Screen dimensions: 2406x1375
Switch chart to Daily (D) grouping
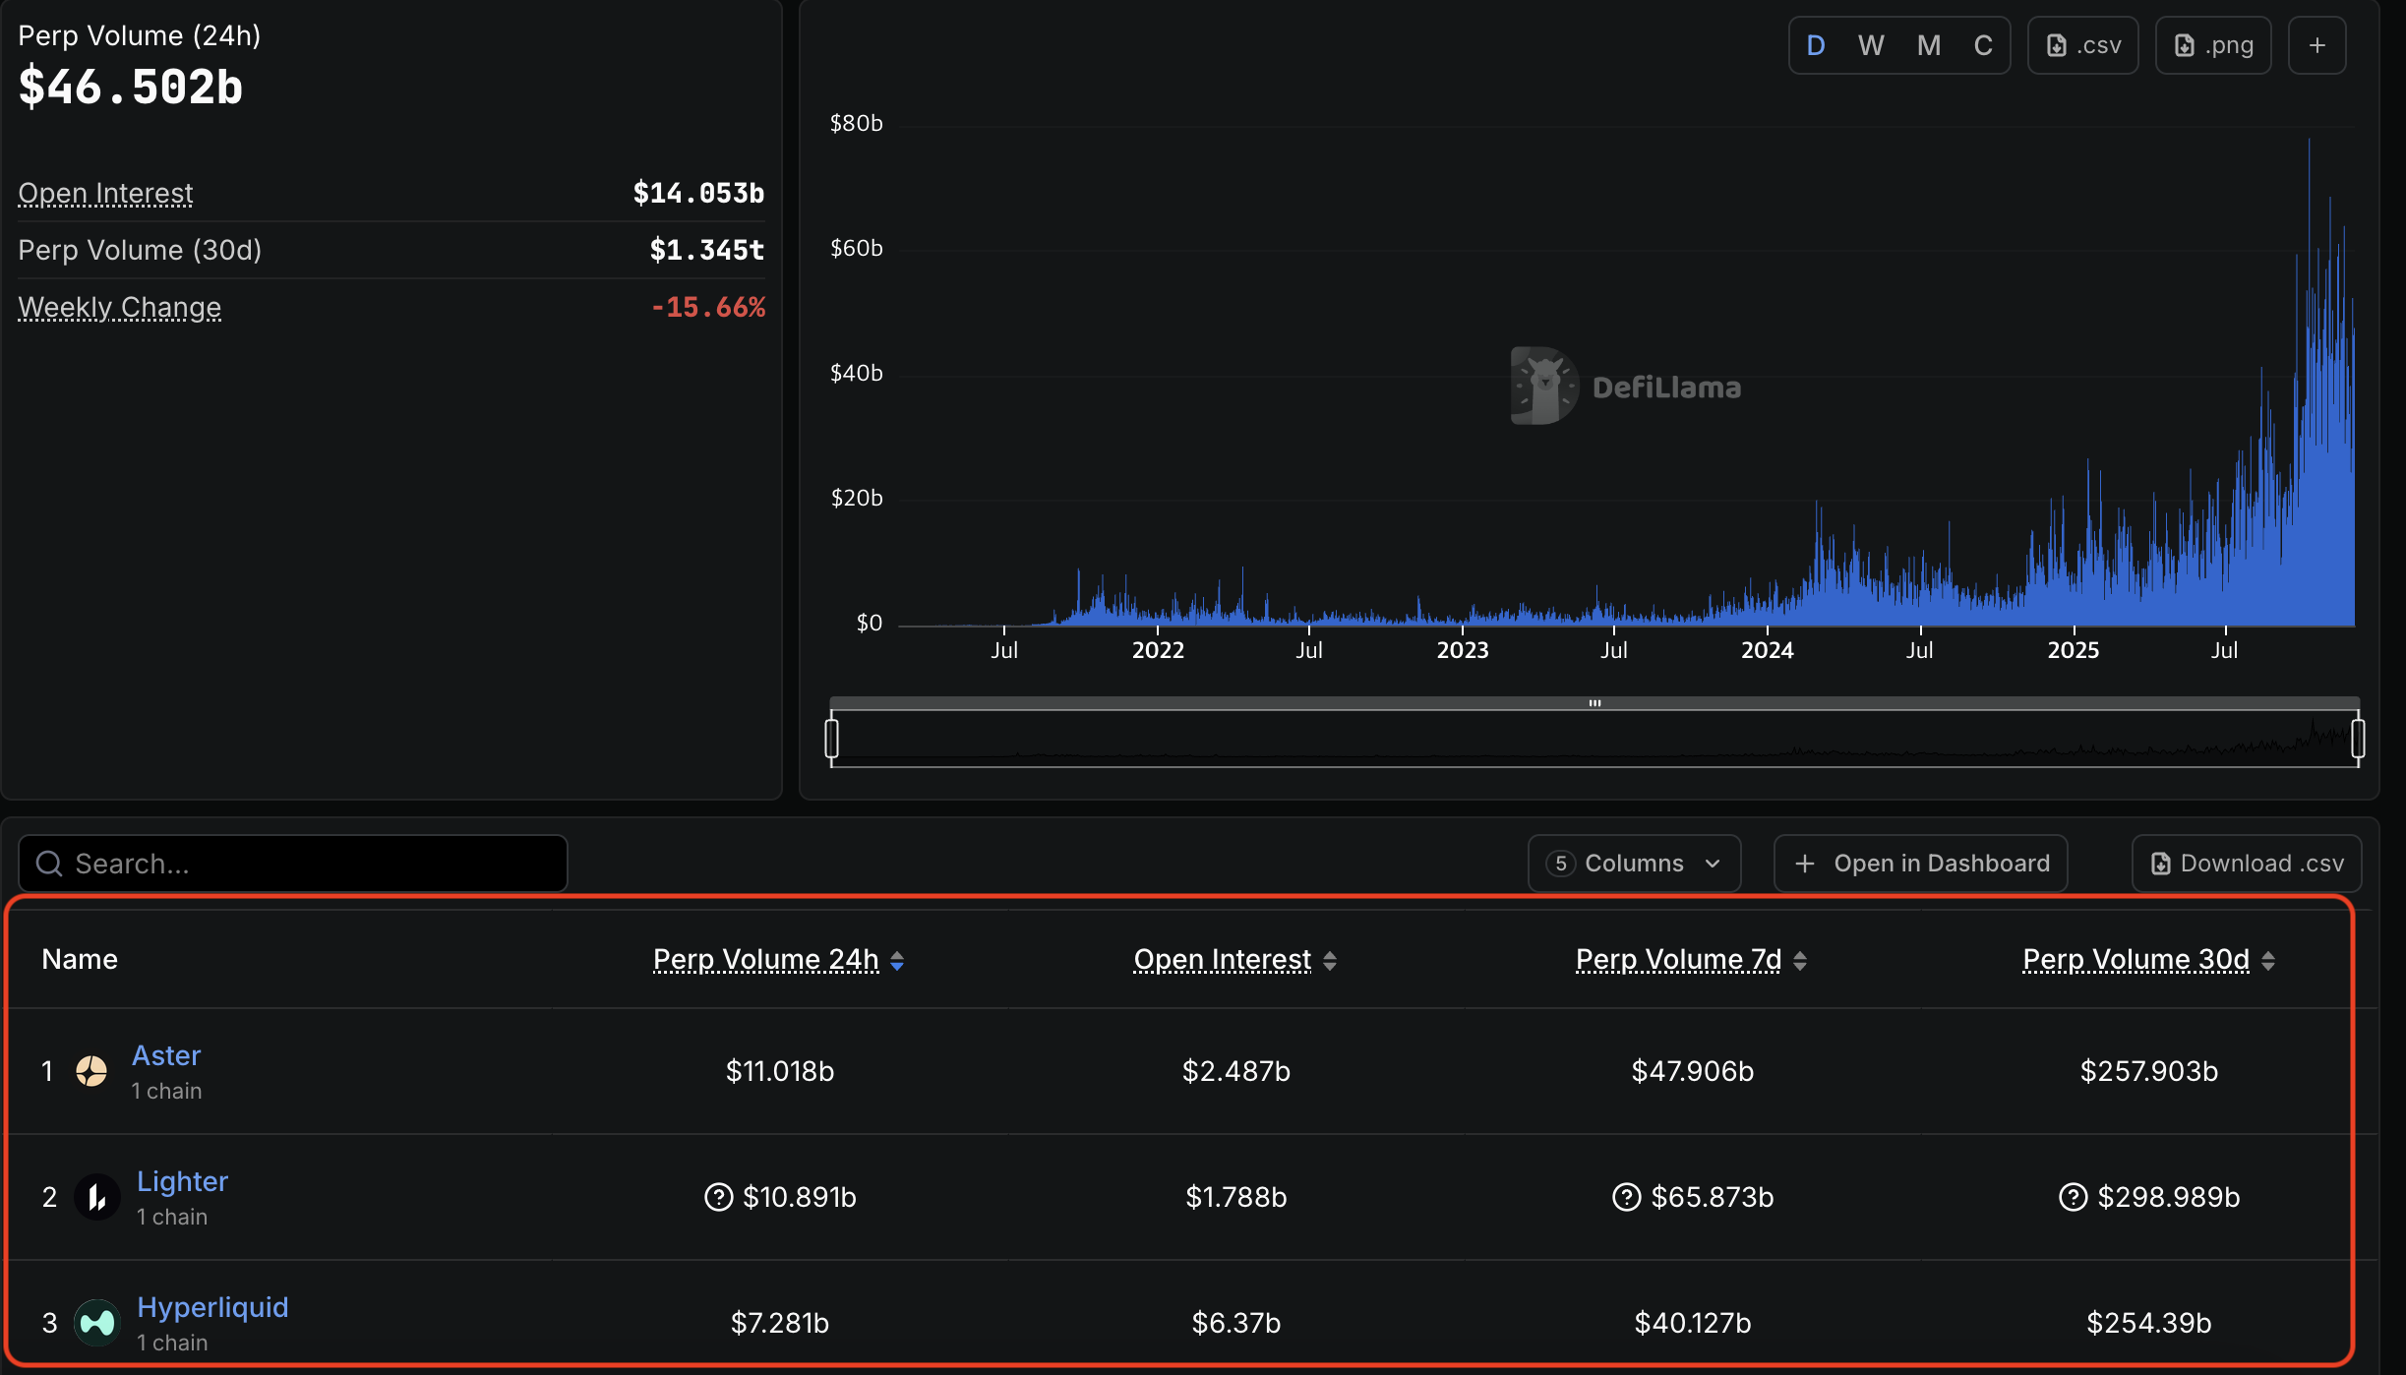(1816, 45)
